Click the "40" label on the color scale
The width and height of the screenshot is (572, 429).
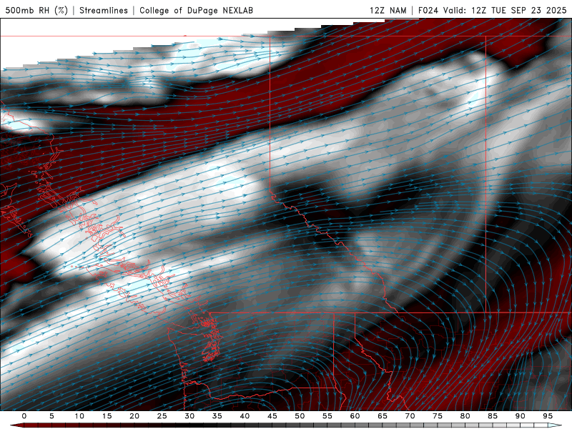coord(245,416)
